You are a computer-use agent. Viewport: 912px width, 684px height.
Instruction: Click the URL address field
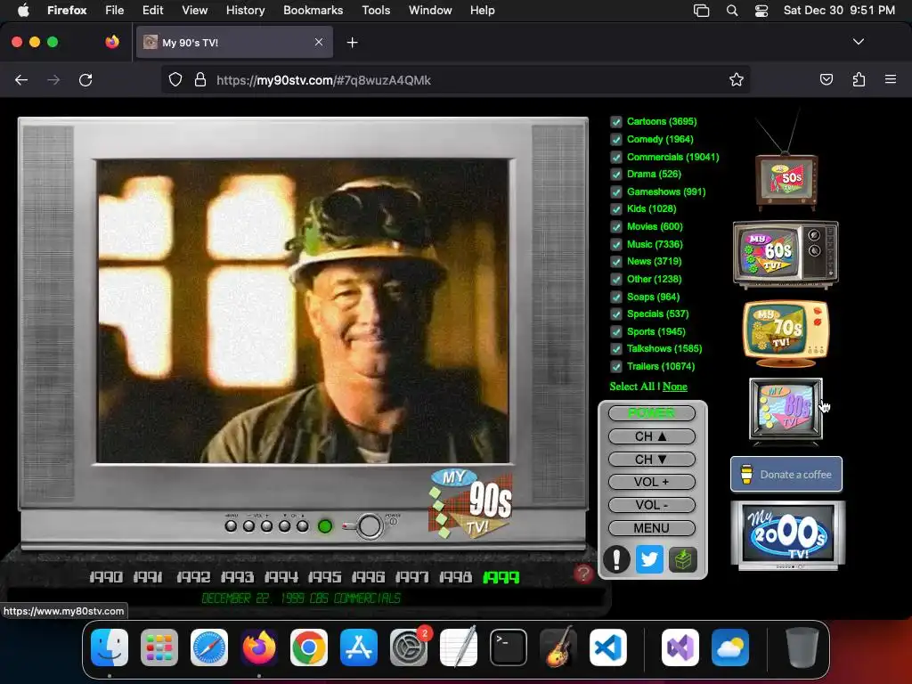coord(455,79)
